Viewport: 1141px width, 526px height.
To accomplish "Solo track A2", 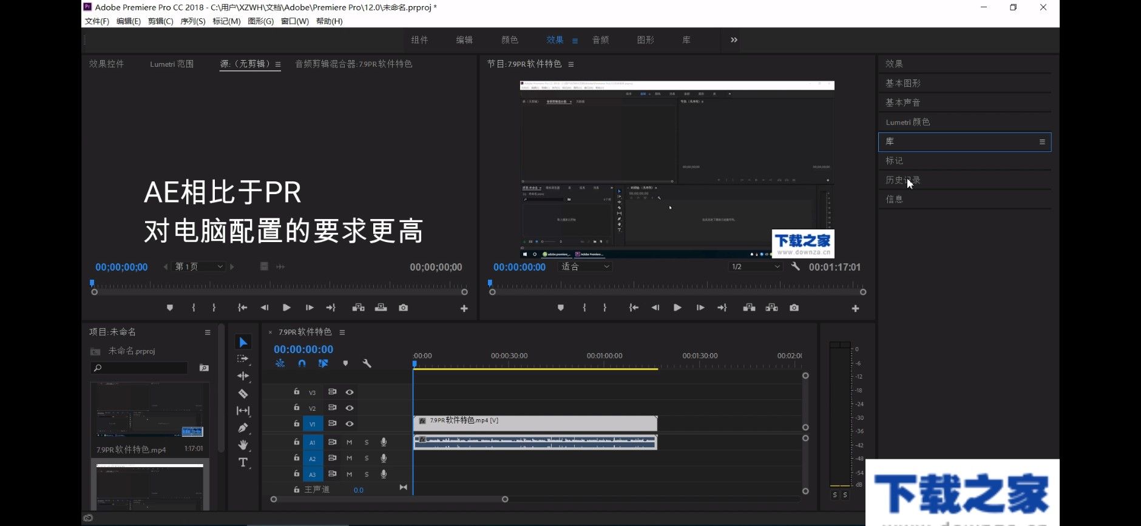I will point(367,458).
